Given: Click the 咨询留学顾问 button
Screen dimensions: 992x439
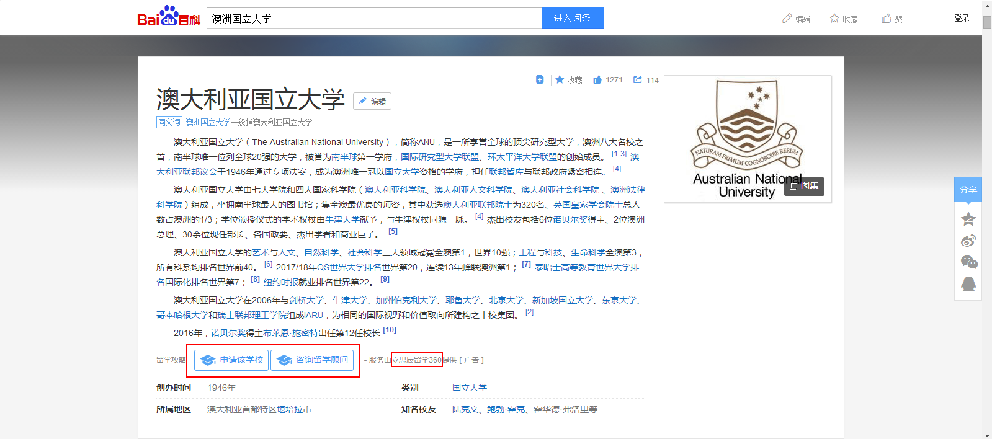Looking at the screenshot, I should (x=312, y=360).
